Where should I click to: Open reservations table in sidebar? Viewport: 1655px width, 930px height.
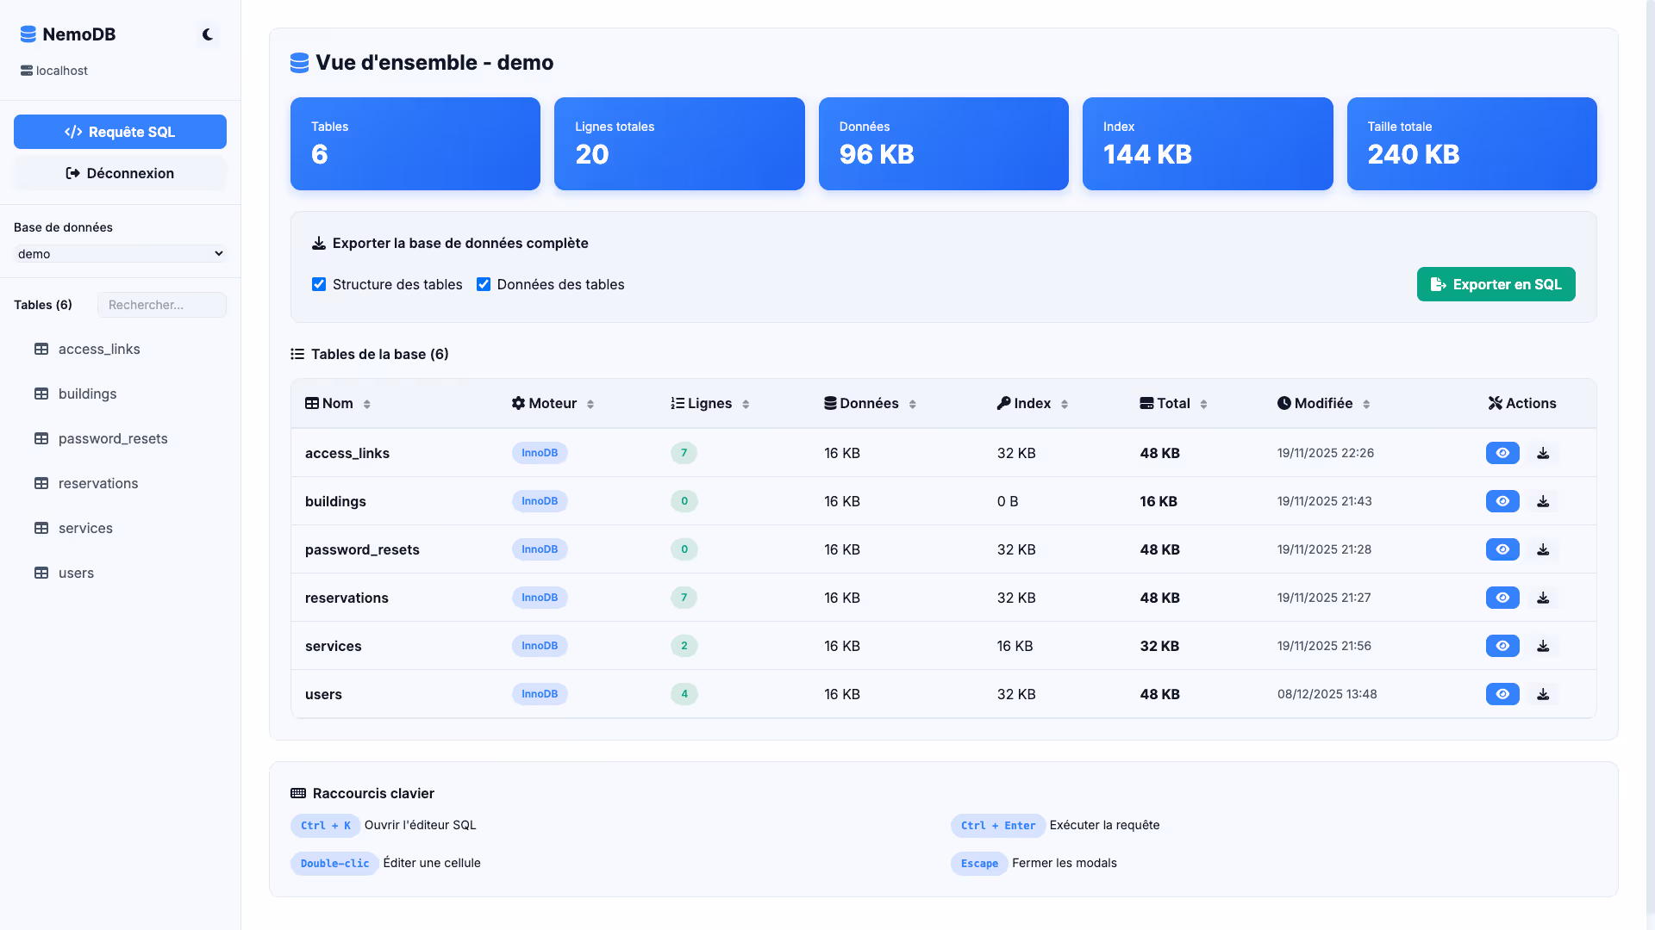(98, 483)
